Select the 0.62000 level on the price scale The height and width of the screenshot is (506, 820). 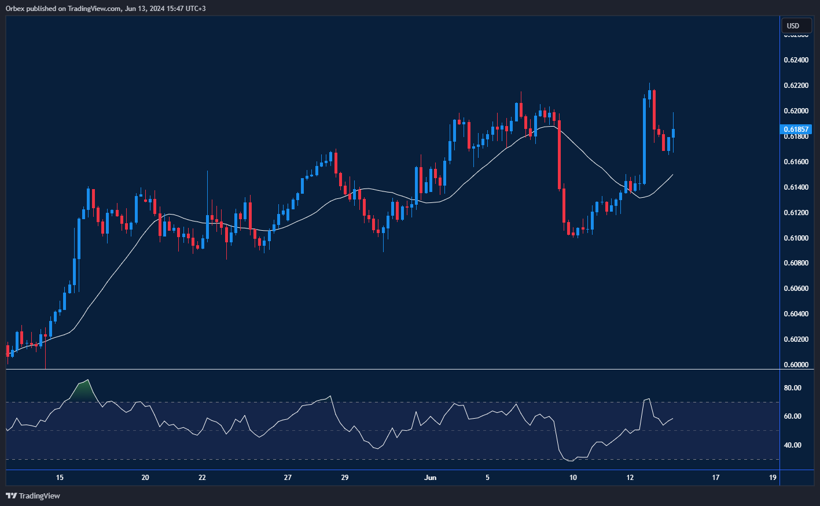tap(796, 110)
